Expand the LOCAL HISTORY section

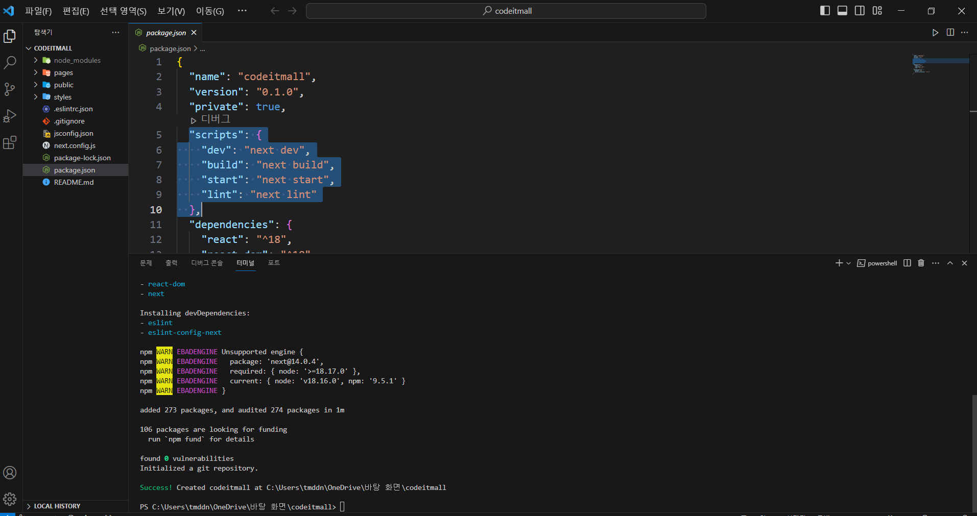(x=76, y=506)
